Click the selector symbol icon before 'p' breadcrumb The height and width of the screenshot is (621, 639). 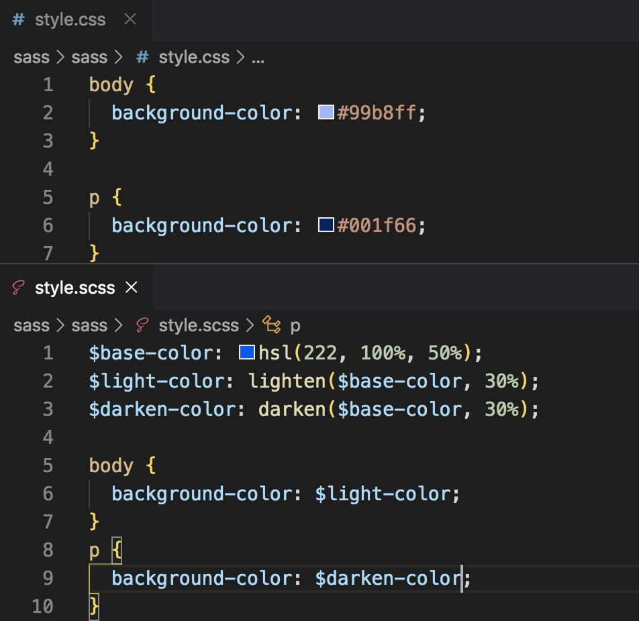(x=271, y=325)
